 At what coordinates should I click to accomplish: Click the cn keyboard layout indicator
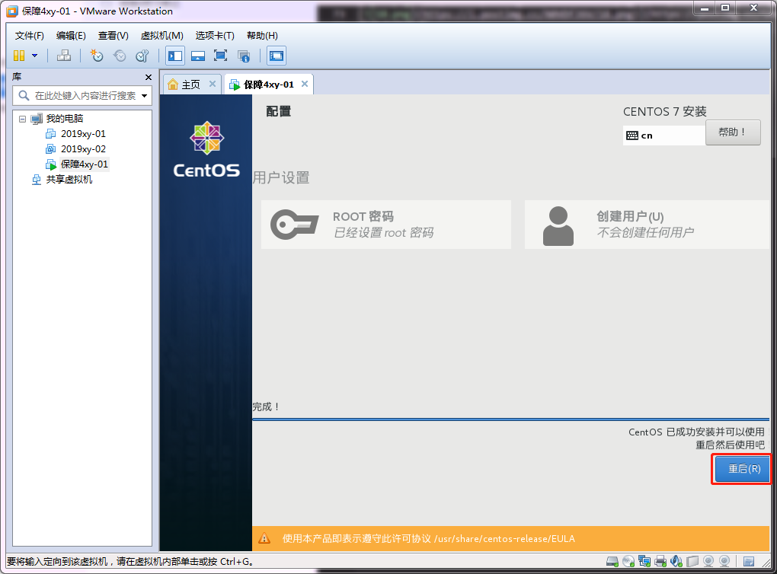(663, 136)
